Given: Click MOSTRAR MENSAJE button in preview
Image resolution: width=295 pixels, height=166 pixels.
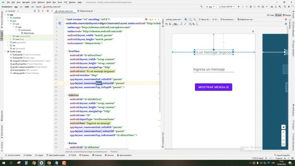Looking at the screenshot, I should pos(213,87).
